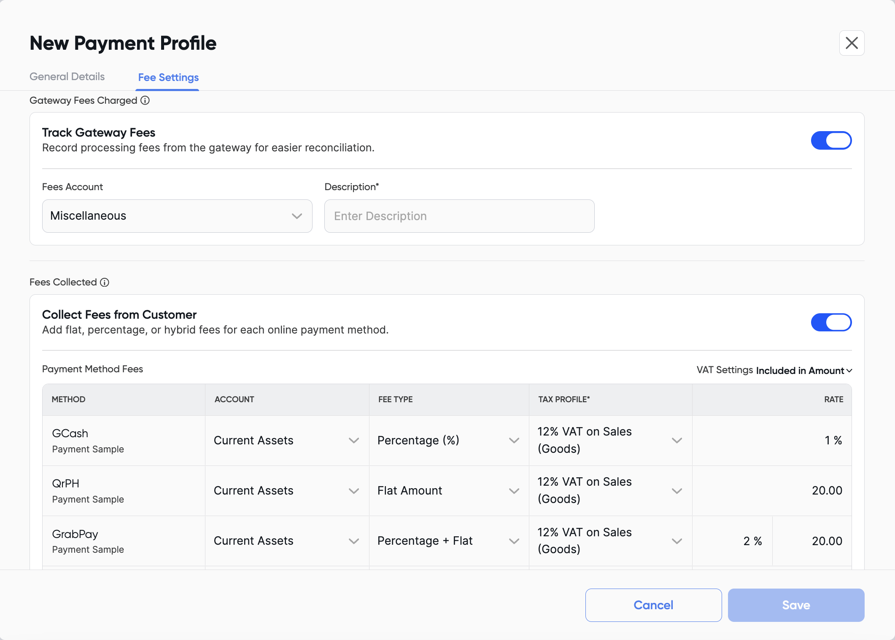
Task: Select the Fee Settings tab
Action: pos(168,78)
